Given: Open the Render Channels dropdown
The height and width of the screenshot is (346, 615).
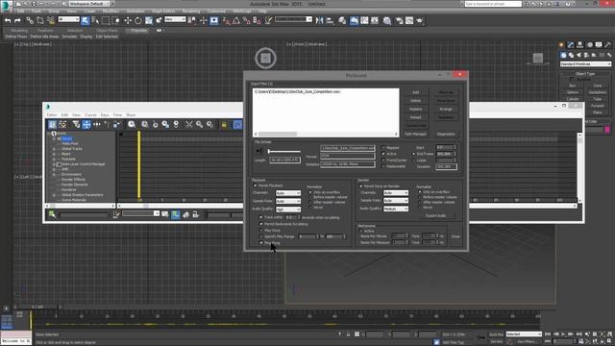Looking at the screenshot, I should pos(395,192).
